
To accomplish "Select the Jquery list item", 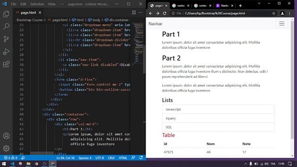I will click(218, 118).
